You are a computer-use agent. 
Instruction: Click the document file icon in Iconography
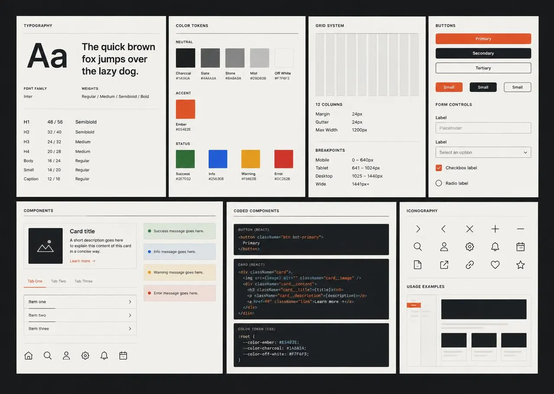point(418,265)
